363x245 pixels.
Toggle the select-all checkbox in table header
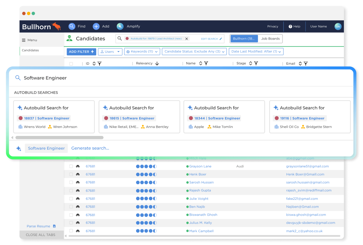(71, 64)
